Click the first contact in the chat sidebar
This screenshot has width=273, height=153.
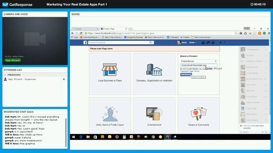coord(254,49)
